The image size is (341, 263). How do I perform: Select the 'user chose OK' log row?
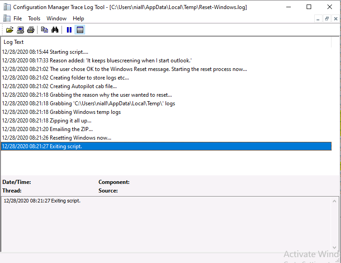(166, 69)
